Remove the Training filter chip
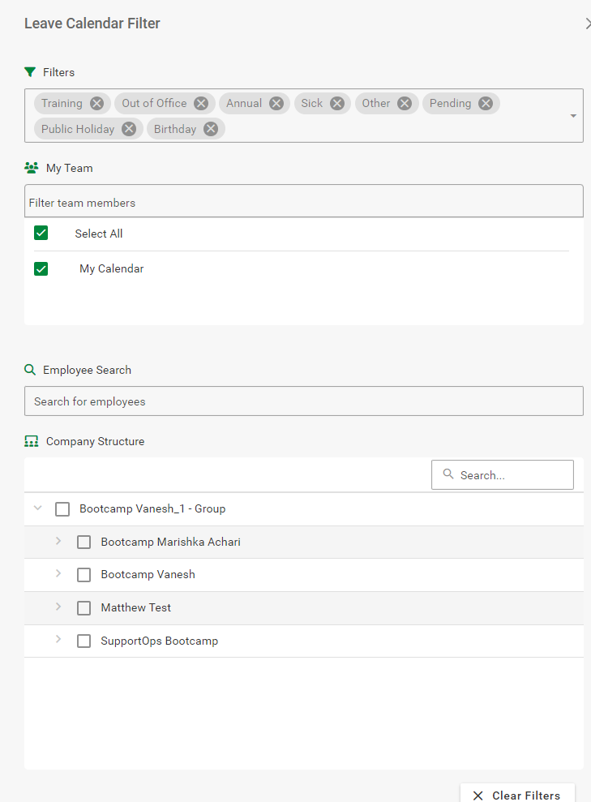This screenshot has height=802, width=591. 96,103
